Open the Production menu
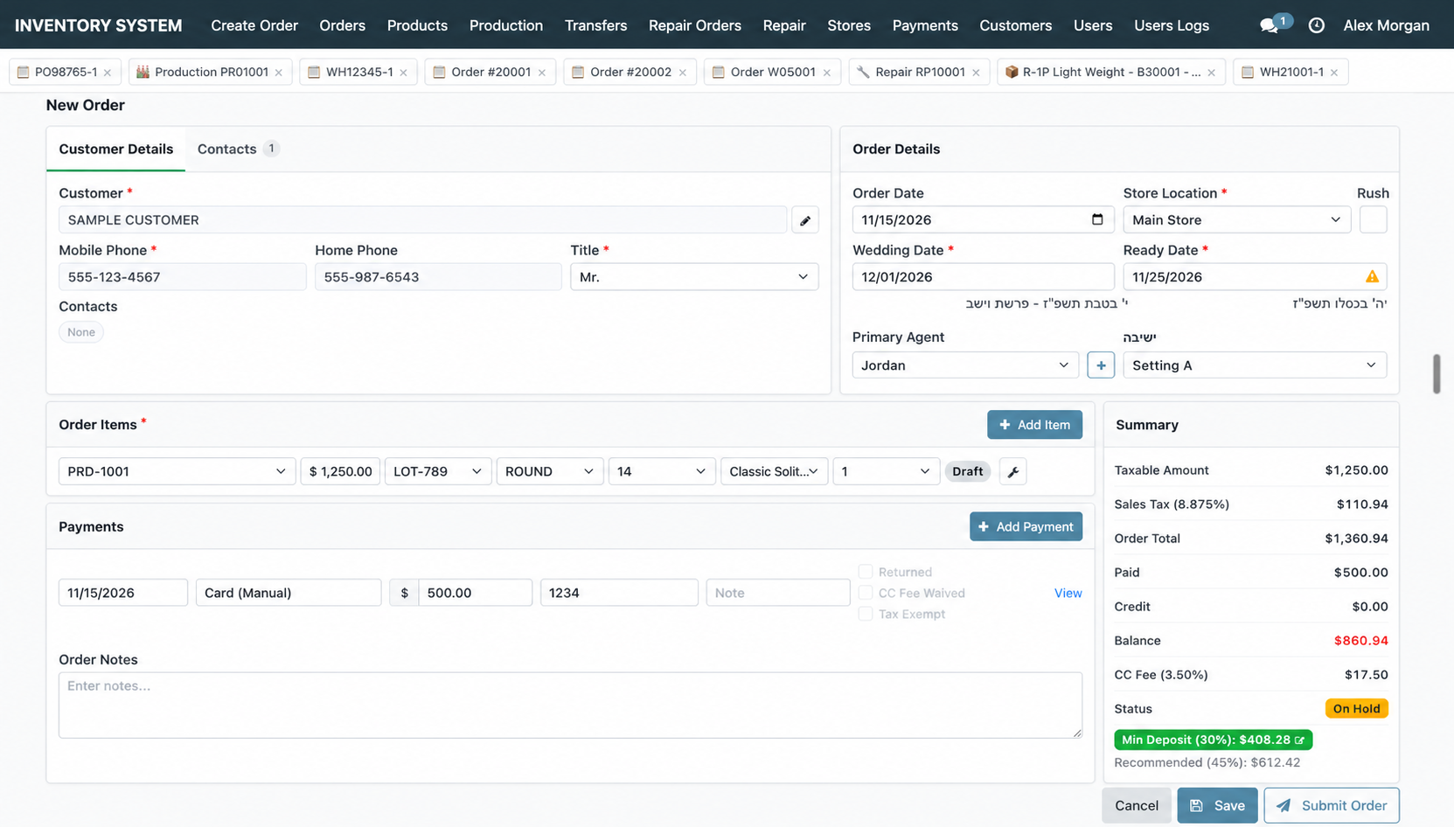This screenshot has height=827, width=1454. click(506, 25)
